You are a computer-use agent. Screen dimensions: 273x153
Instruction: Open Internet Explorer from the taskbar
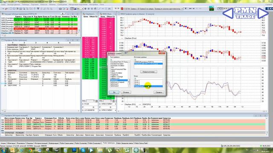pos(21,150)
